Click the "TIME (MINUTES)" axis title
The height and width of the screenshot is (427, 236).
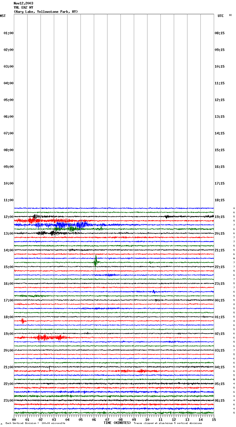[117, 423]
